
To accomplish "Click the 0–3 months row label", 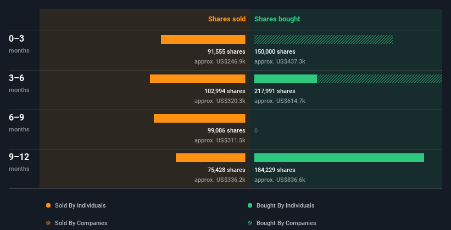I will pyautogui.click(x=19, y=44).
